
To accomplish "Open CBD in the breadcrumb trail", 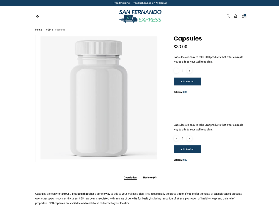I will click(48, 30).
